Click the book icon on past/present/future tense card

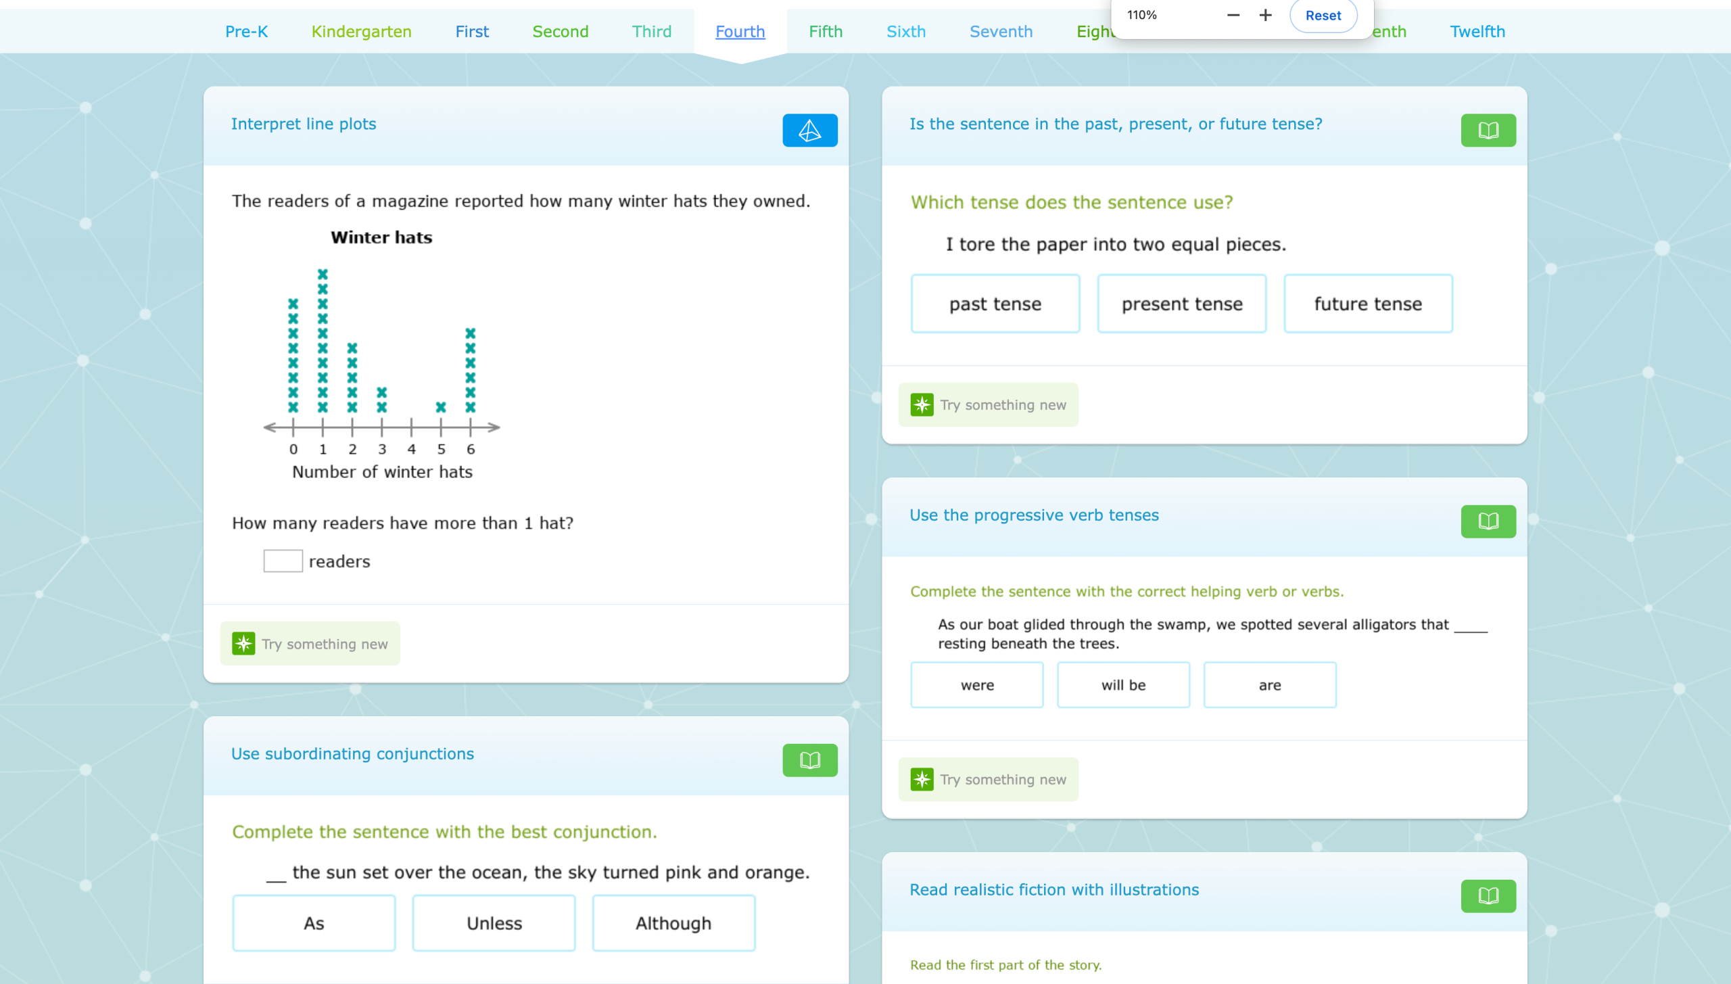[1488, 130]
